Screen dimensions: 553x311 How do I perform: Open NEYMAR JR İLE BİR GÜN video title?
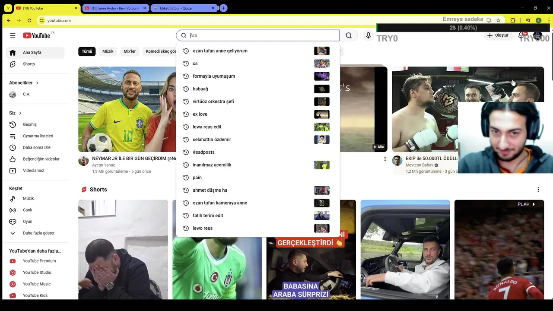134,159
